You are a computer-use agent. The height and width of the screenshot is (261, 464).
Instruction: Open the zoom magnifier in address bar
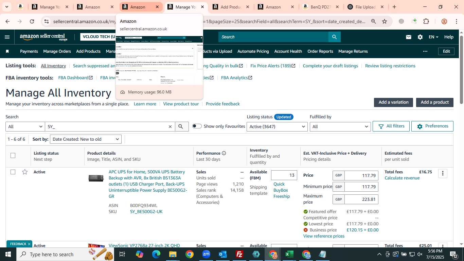coord(374,21)
